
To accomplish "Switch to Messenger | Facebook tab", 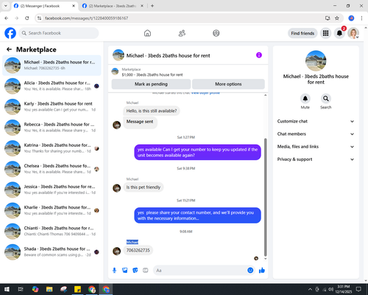I will [44, 6].
